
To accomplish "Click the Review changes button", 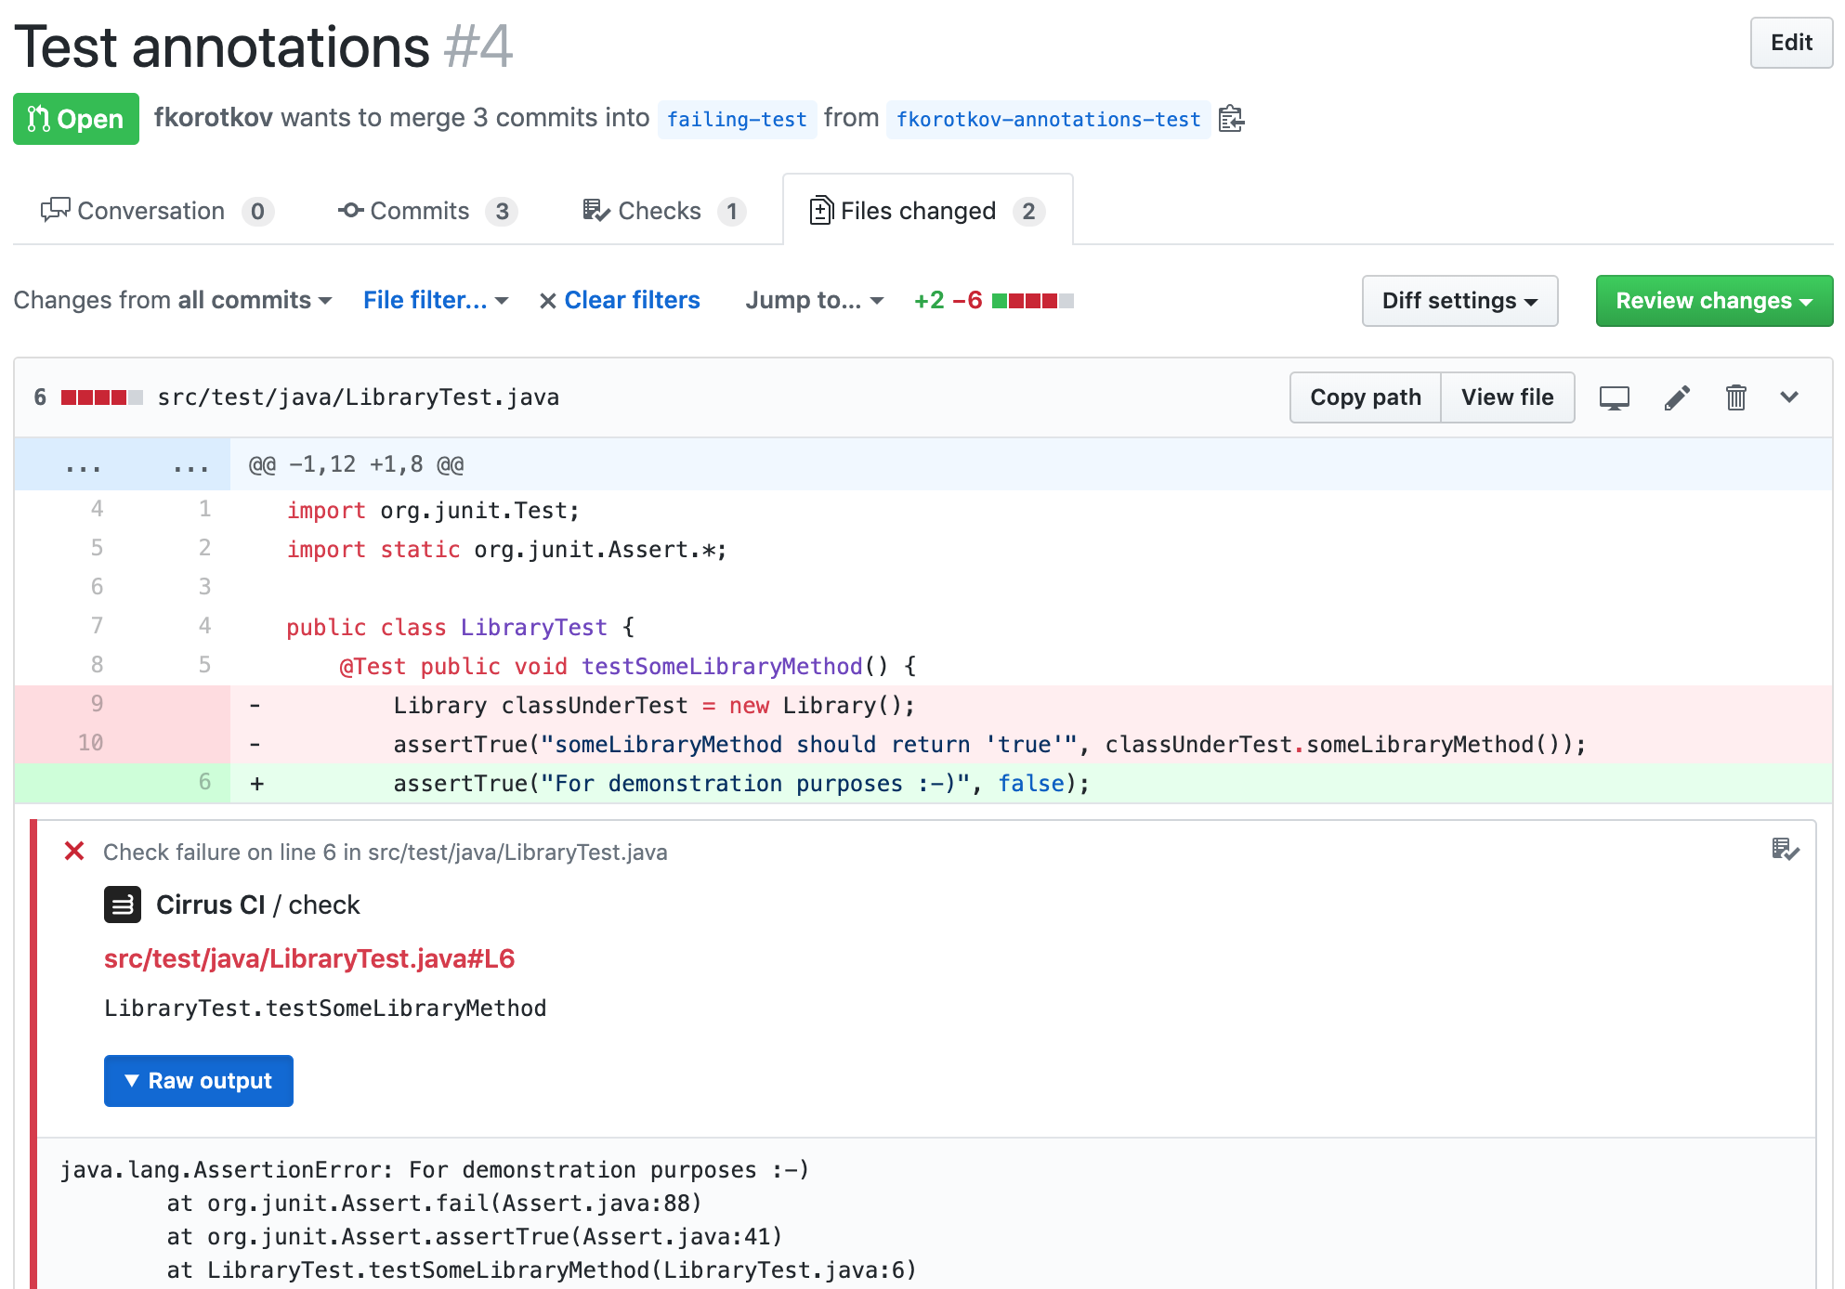I will click(x=1713, y=301).
